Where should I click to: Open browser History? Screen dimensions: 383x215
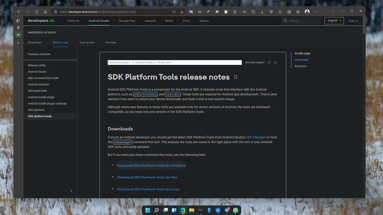point(253,12)
